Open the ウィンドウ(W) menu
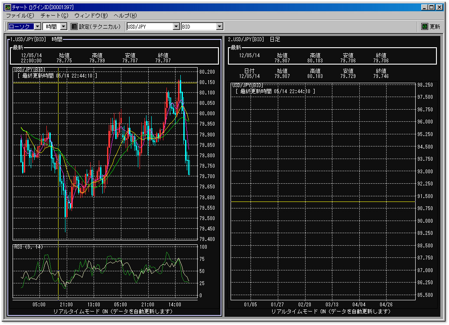 click(91, 16)
